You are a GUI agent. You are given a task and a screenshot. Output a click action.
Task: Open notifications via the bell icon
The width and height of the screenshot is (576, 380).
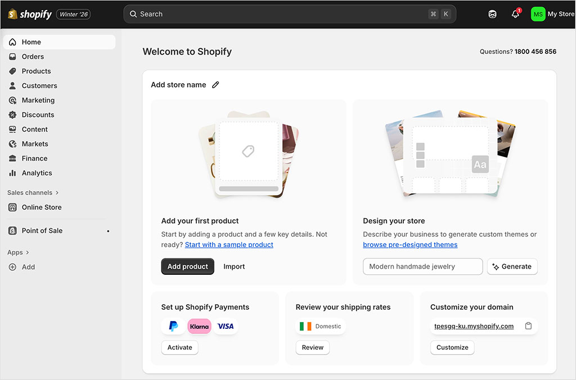(515, 14)
